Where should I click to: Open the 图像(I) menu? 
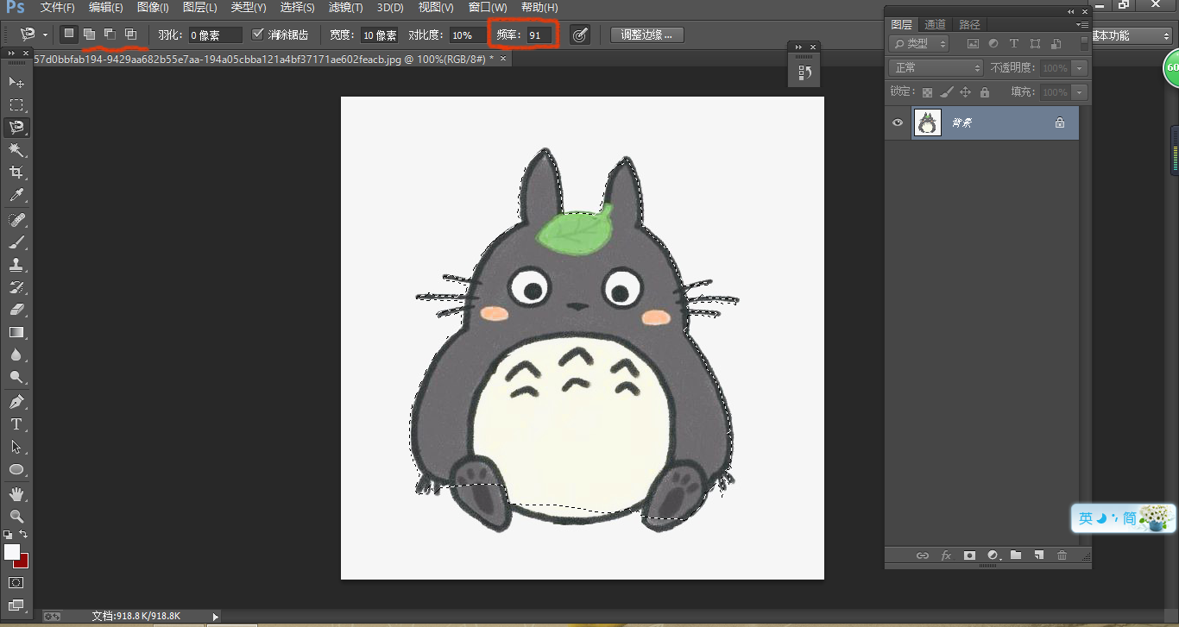[x=153, y=8]
